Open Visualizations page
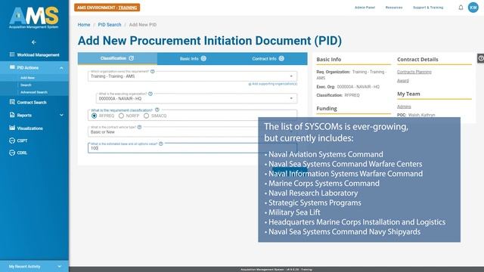 (30, 128)
